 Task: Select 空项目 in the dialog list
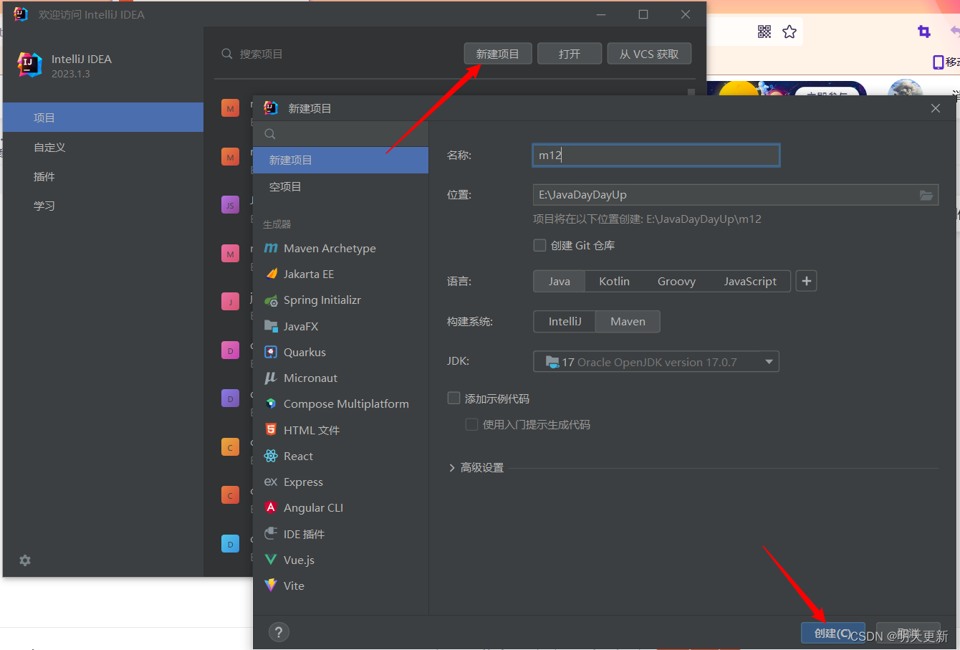tap(341, 186)
